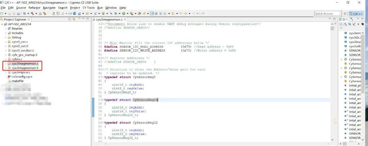Open the CY Tools menu
This screenshot has height=146, width=368.
click(x=89, y=8)
